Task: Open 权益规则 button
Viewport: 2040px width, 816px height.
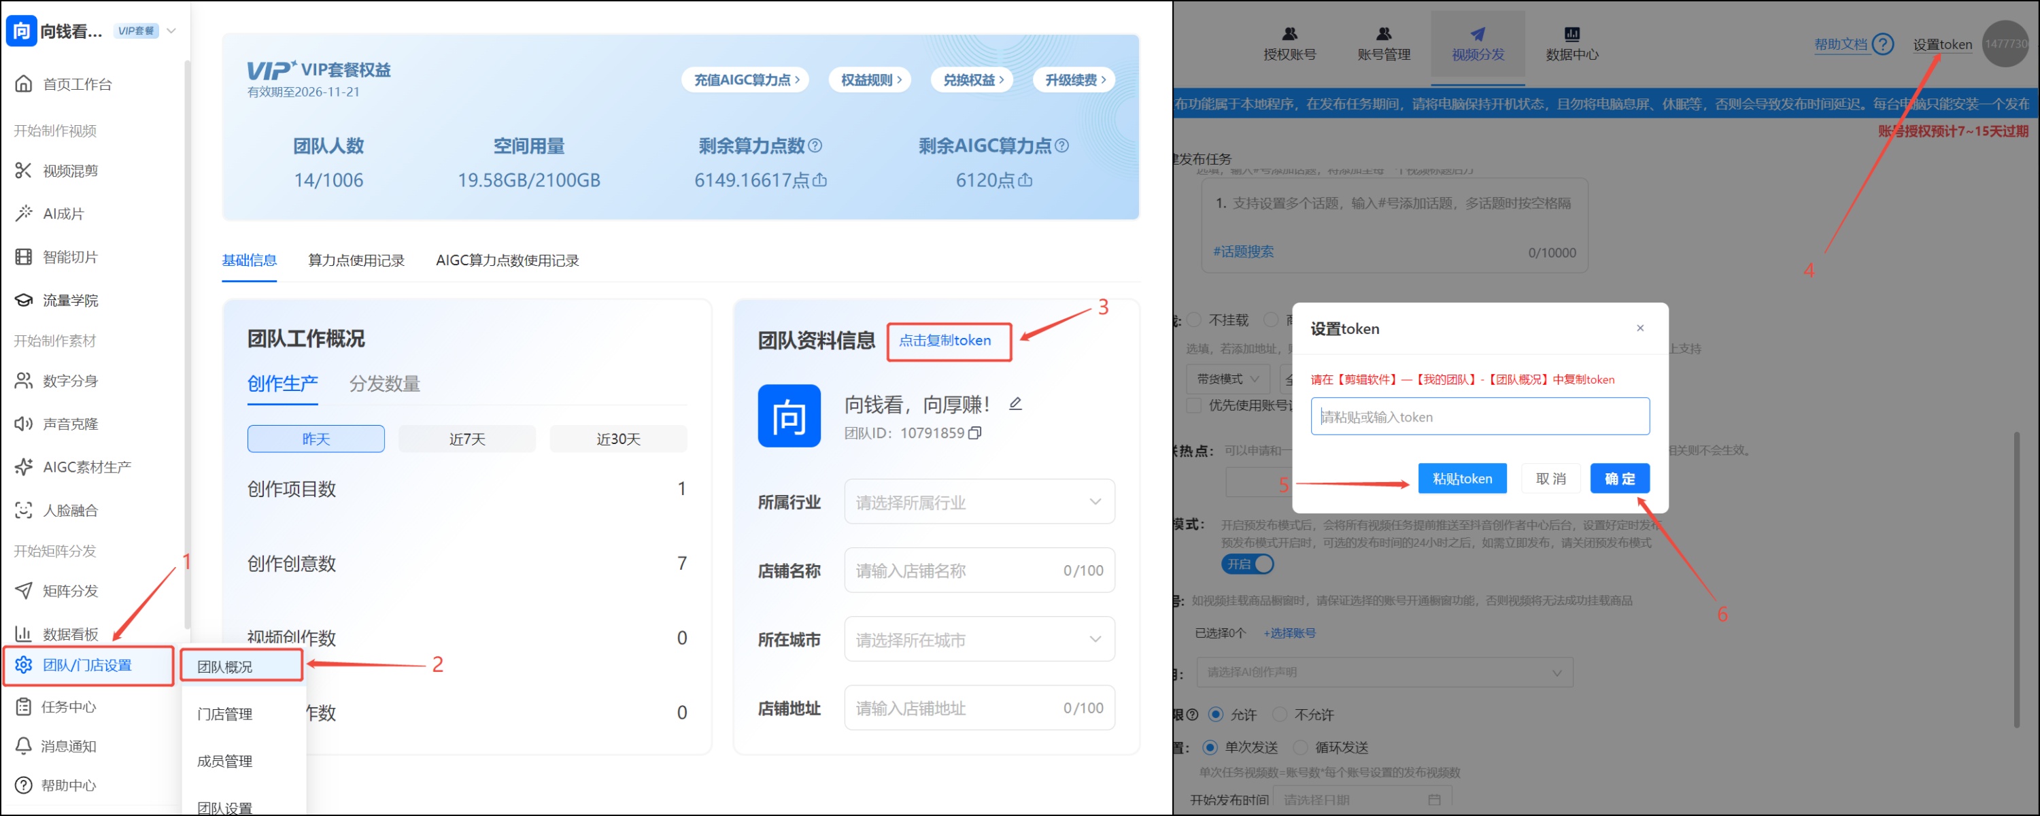Action: (870, 80)
